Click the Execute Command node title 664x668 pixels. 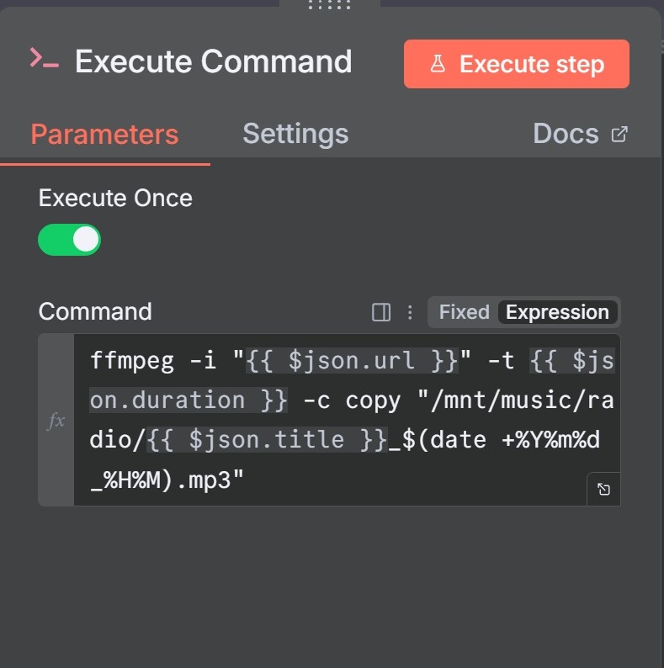pos(213,62)
